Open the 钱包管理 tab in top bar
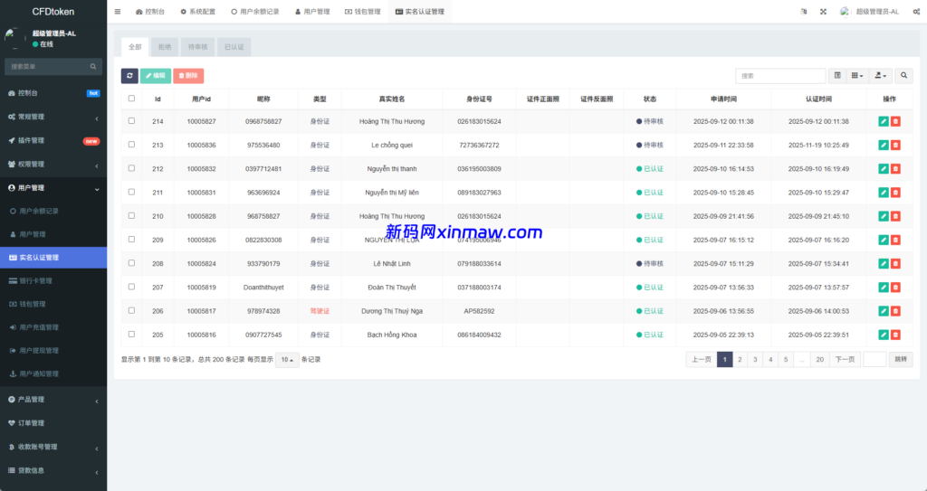 [x=363, y=12]
